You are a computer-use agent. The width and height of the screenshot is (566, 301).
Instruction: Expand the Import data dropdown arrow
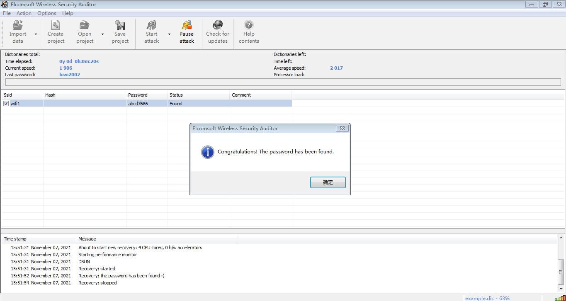[36, 34]
